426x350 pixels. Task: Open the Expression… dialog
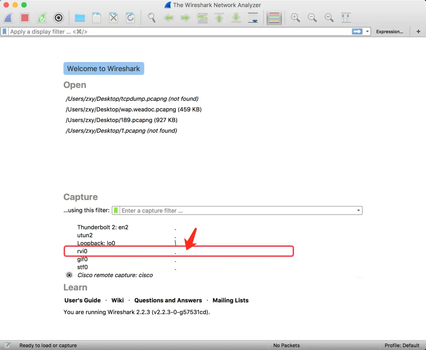pos(390,32)
